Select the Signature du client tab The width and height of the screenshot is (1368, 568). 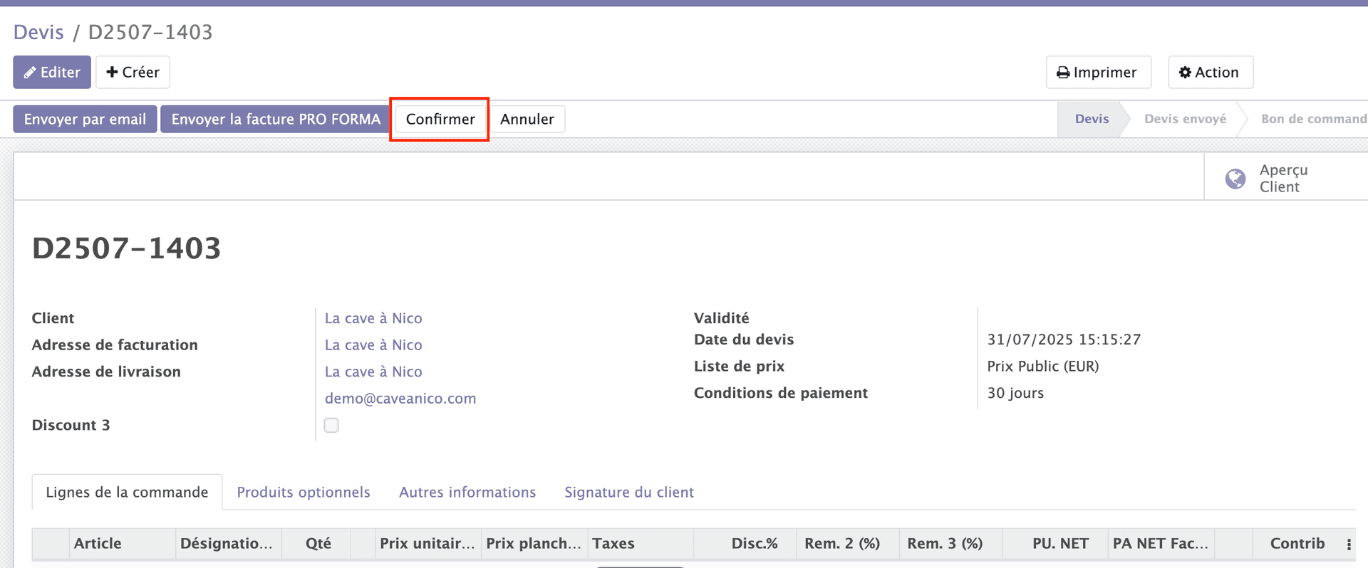[629, 493]
